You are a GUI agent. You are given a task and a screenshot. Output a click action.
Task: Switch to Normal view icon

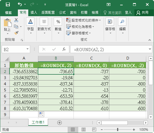point(73,130)
